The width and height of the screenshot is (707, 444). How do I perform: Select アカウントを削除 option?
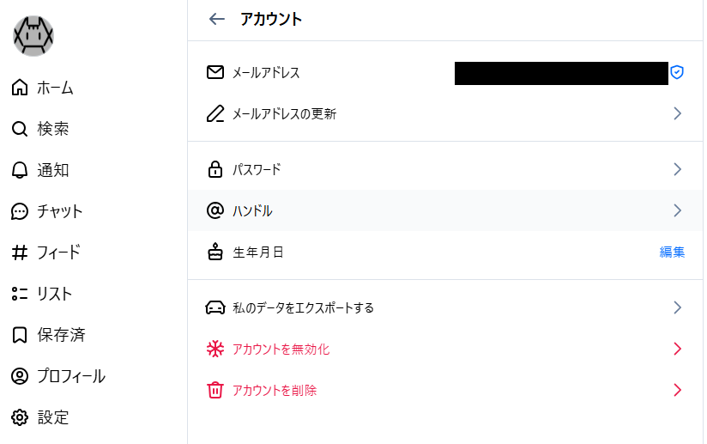click(275, 390)
